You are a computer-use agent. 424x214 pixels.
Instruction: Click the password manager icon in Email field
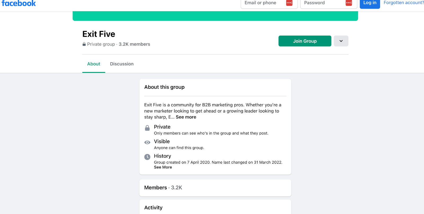[289, 3]
